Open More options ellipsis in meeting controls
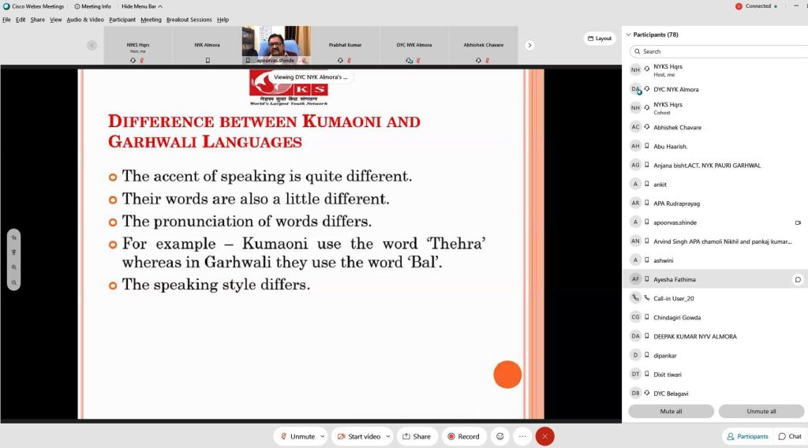The width and height of the screenshot is (808, 448). click(x=522, y=436)
